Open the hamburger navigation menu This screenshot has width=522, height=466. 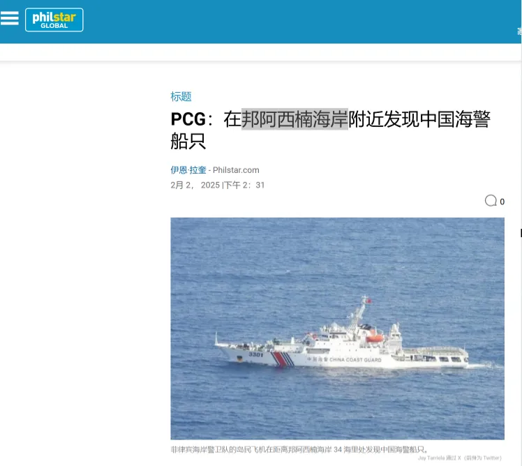click(x=9, y=18)
